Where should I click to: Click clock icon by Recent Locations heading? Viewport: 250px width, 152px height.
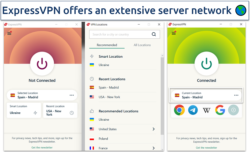(x=92, y=79)
